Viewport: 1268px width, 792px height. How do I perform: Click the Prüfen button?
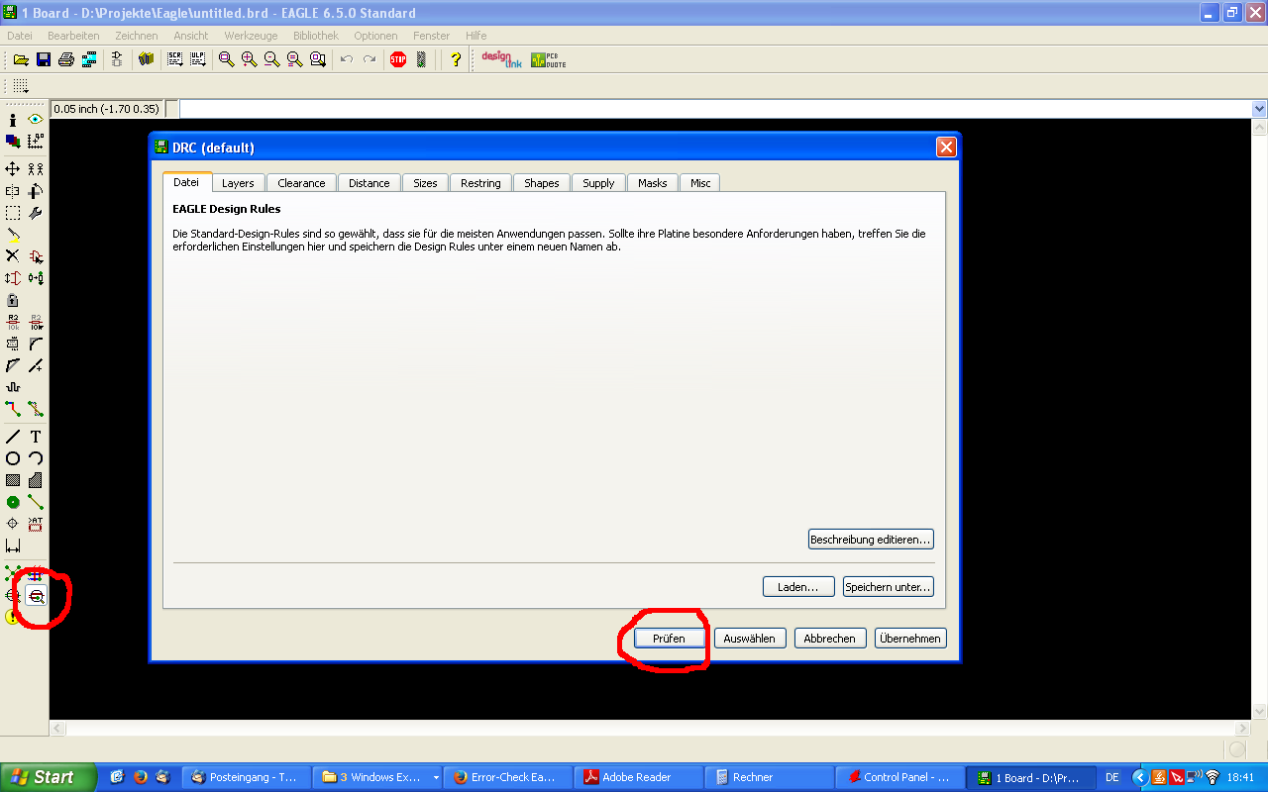coord(669,639)
